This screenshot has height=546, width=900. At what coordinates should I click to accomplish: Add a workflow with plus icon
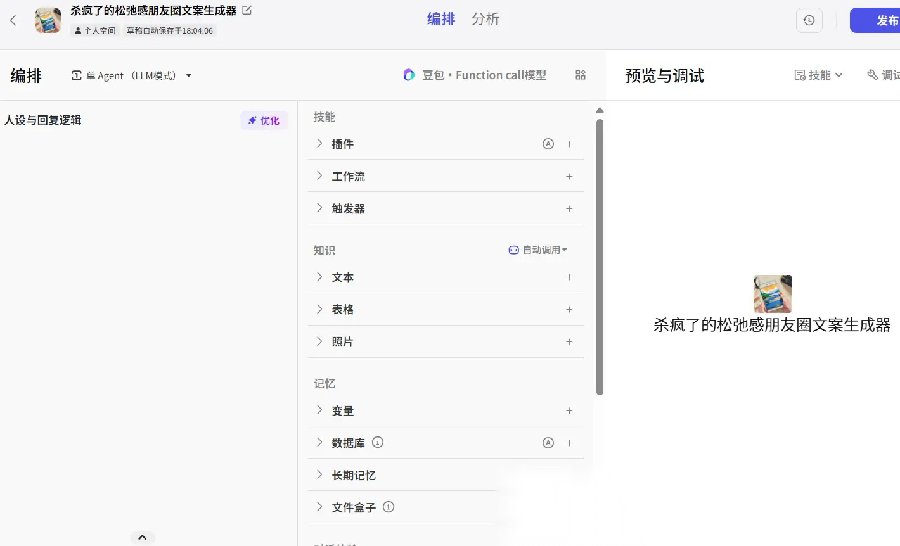569,176
